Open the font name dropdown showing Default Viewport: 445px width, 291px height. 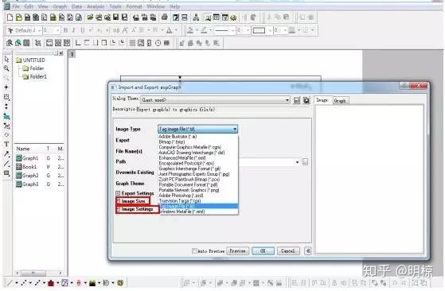click(x=39, y=30)
